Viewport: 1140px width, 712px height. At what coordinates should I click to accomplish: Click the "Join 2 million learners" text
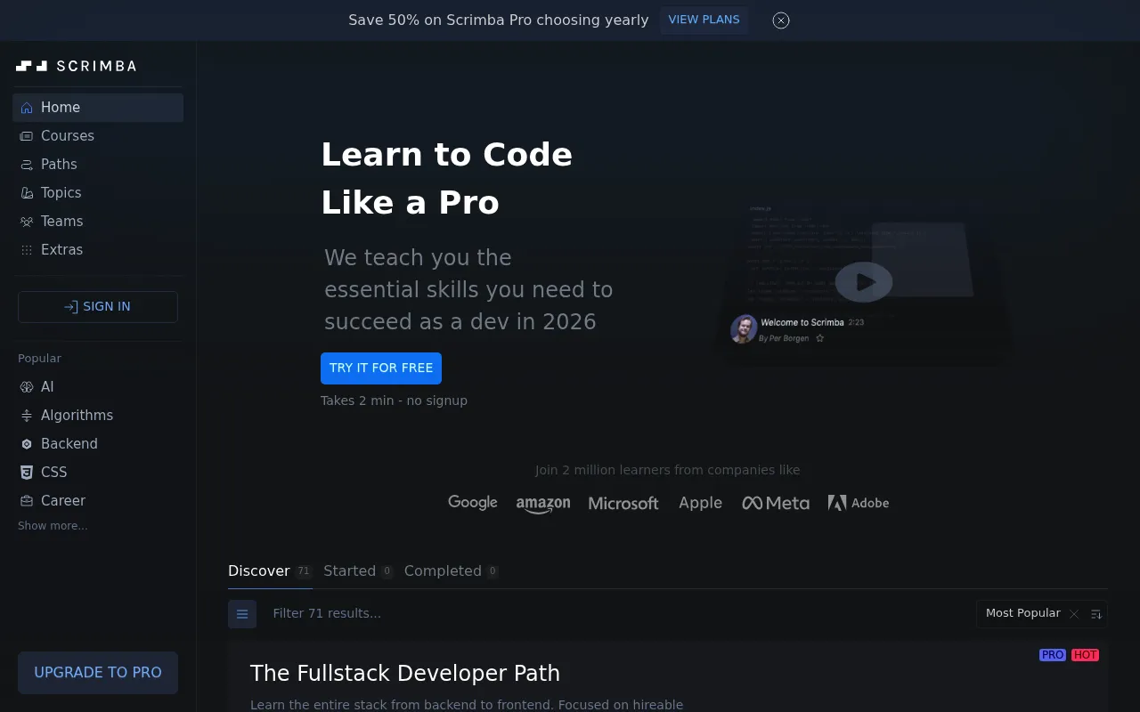click(x=668, y=470)
